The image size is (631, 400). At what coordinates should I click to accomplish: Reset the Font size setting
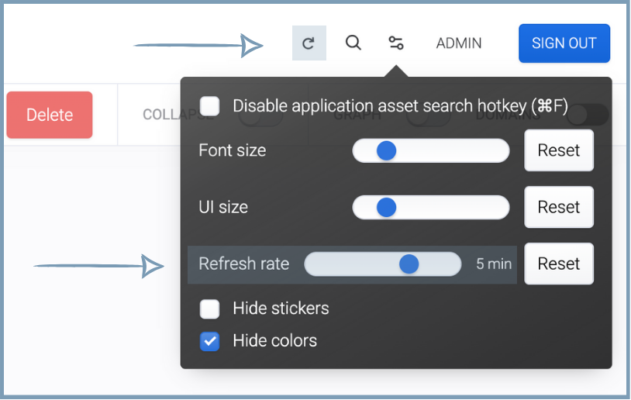(559, 150)
